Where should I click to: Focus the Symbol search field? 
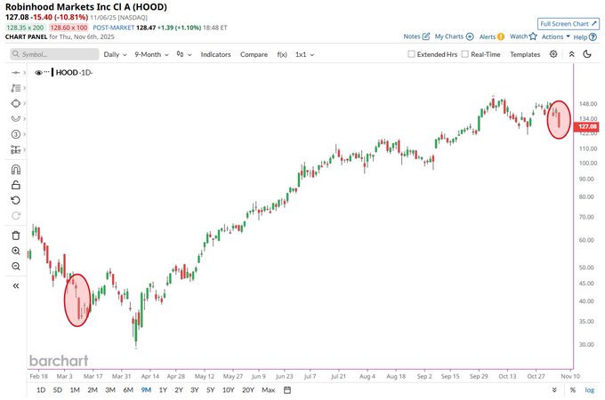click(54, 54)
